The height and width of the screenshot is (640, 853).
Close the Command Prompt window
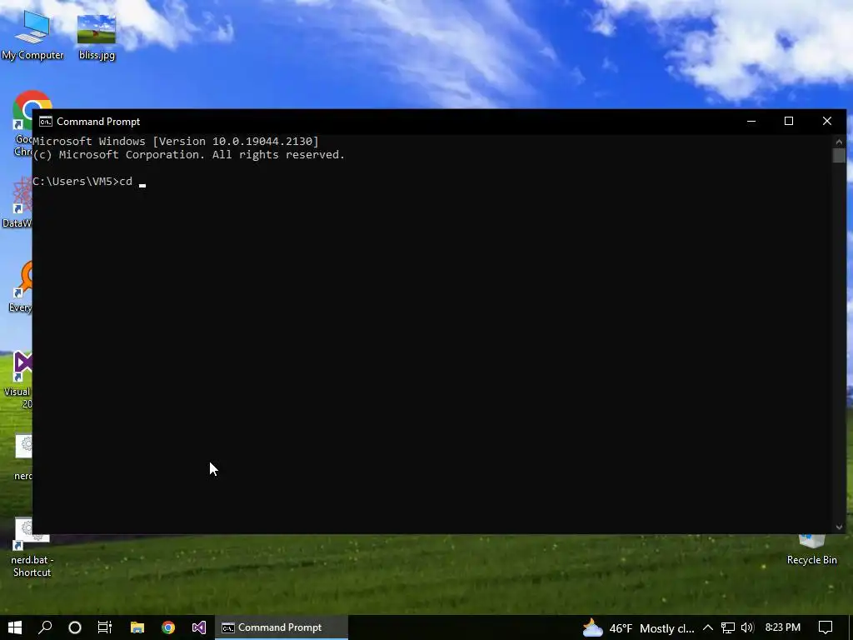tap(827, 121)
